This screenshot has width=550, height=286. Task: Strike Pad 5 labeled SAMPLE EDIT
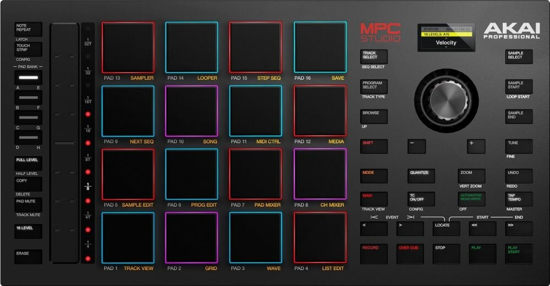[x=128, y=174]
